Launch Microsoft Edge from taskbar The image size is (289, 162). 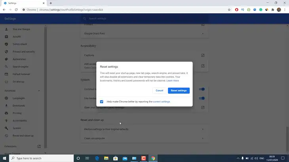pos(97,158)
